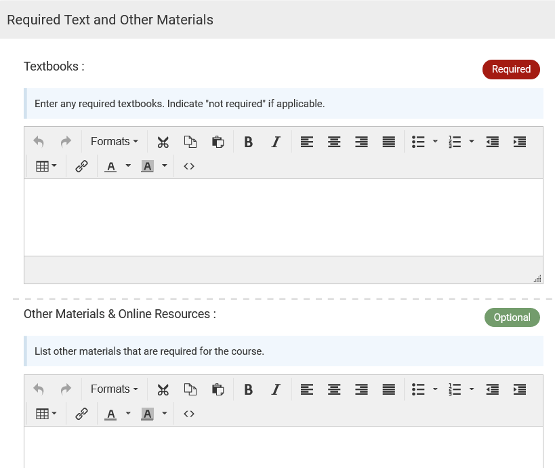Align center in Textbooks editor

[x=334, y=142]
